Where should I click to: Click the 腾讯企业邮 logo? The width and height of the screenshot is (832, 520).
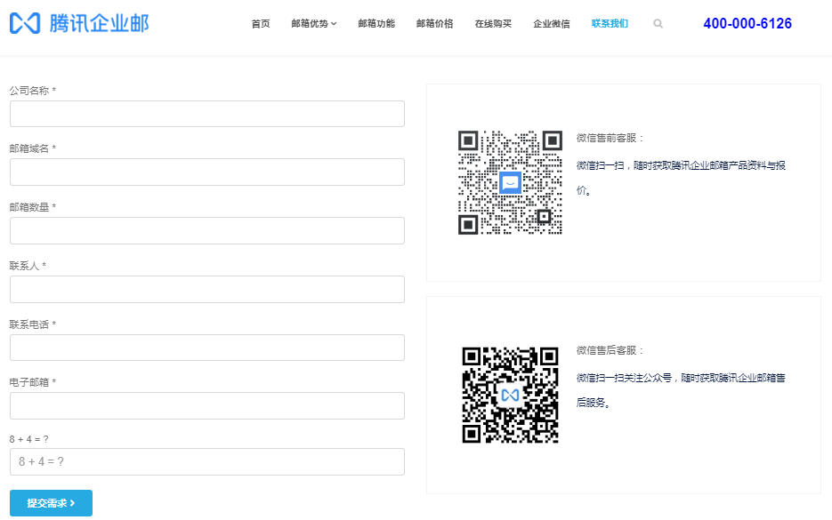79,23
